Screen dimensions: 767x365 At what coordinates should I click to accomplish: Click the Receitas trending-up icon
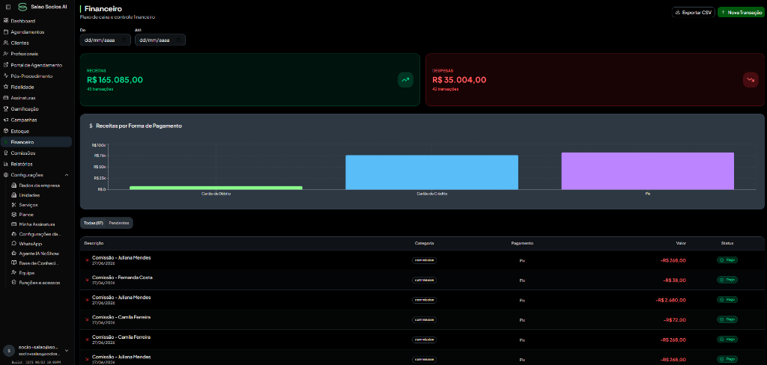point(405,79)
